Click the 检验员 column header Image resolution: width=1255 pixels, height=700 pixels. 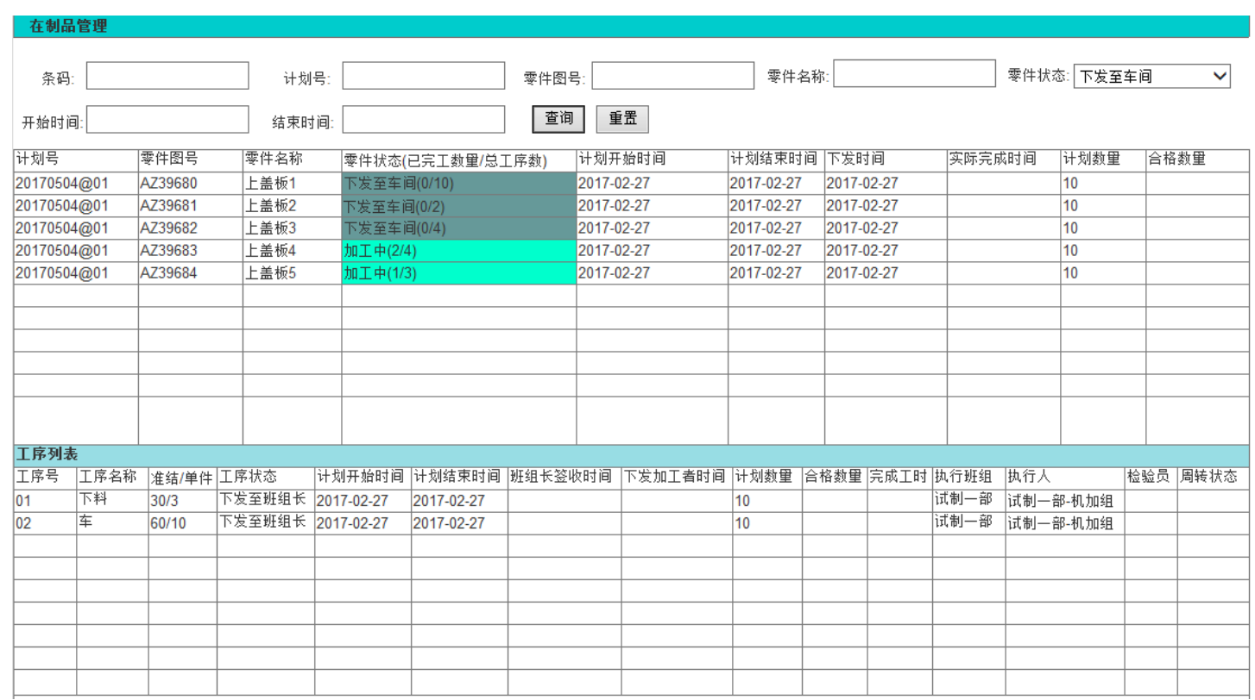pyautogui.click(x=1151, y=477)
